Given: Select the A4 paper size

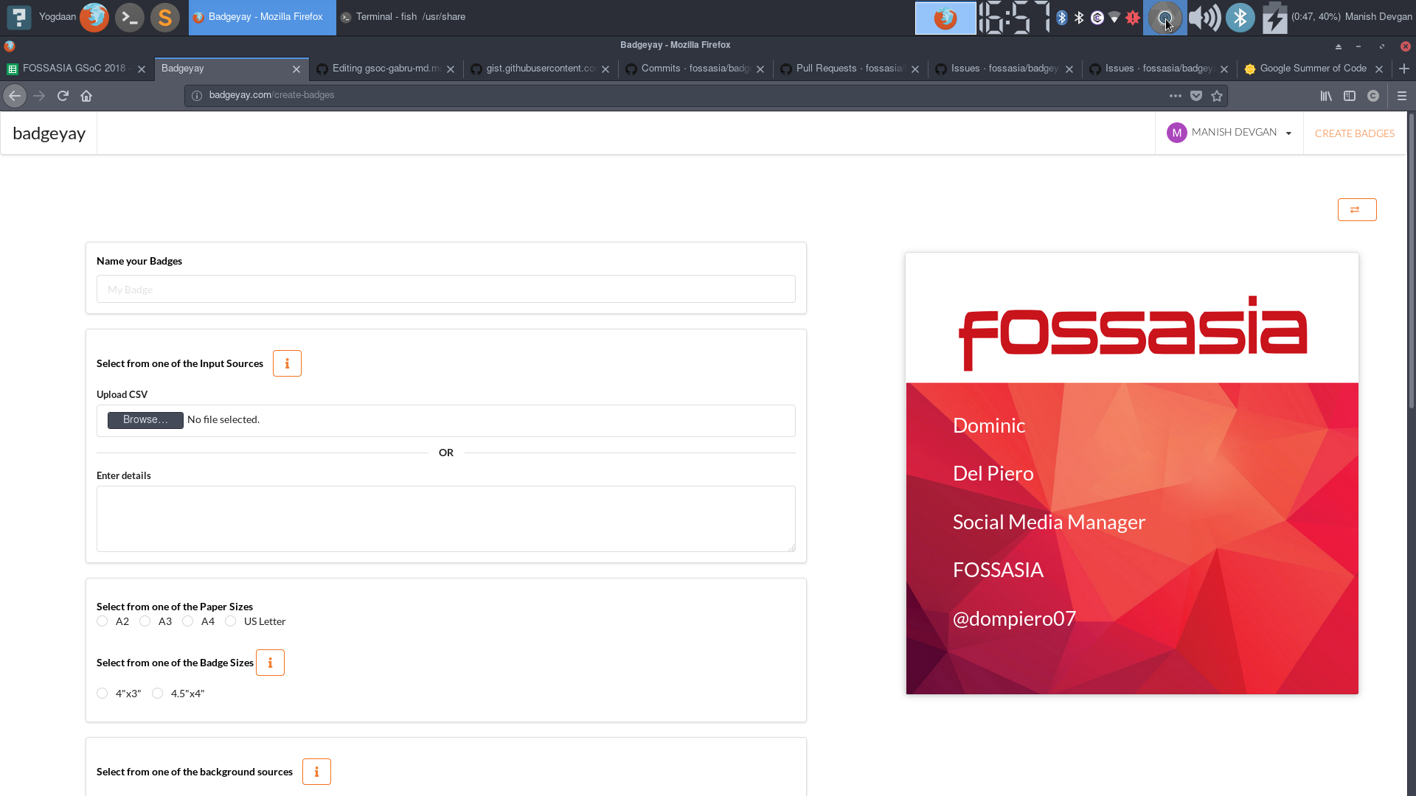Looking at the screenshot, I should (x=188, y=621).
